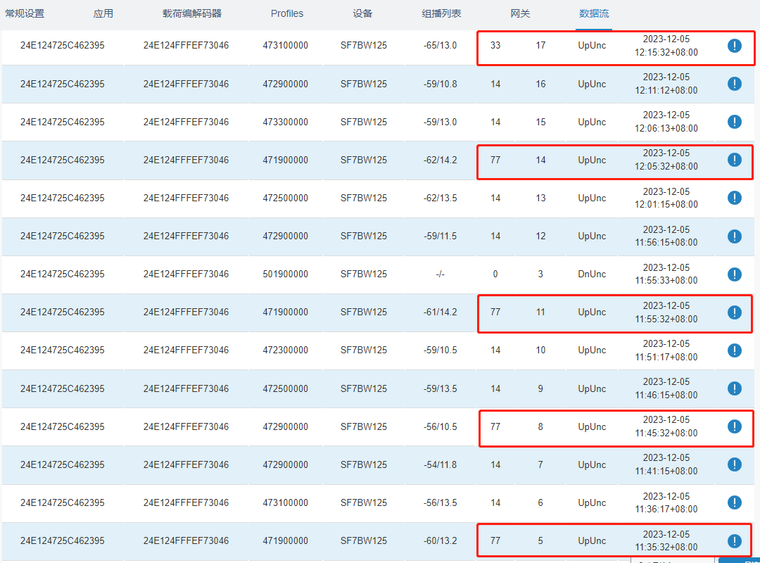Screen dimensions: 760x563
Task: Switch to the 常规设置 tab
Action: point(25,13)
